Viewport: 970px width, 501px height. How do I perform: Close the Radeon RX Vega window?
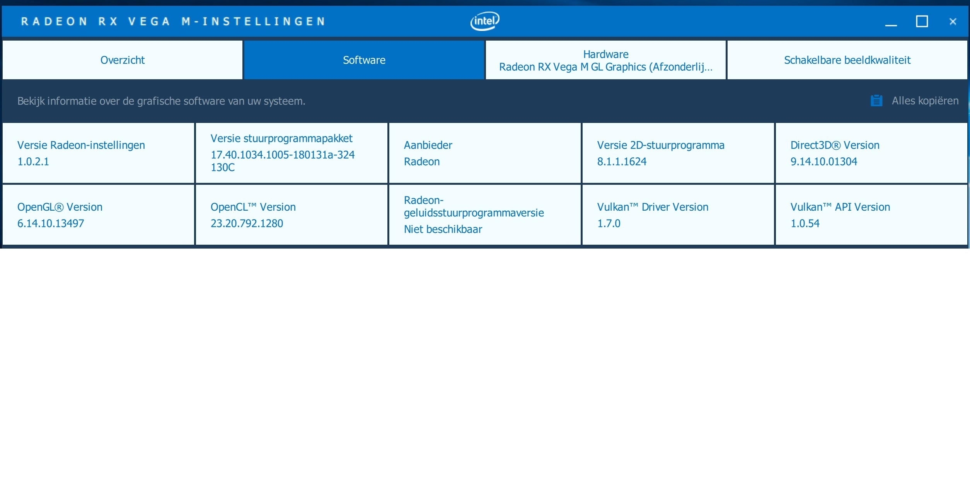(953, 22)
